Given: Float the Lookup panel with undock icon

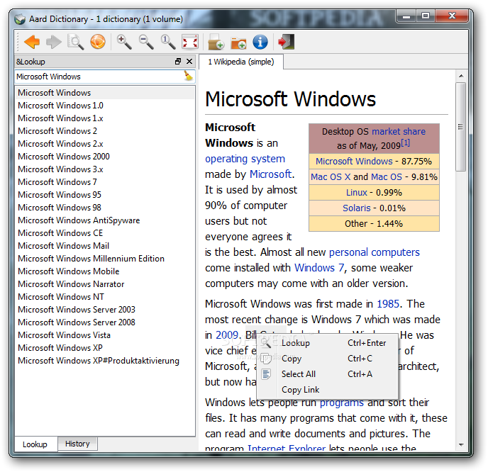Looking at the screenshot, I should [178, 61].
